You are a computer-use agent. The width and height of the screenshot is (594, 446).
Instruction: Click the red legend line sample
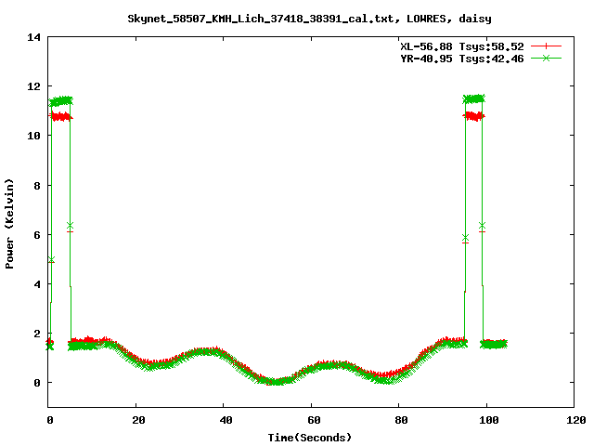click(x=546, y=46)
